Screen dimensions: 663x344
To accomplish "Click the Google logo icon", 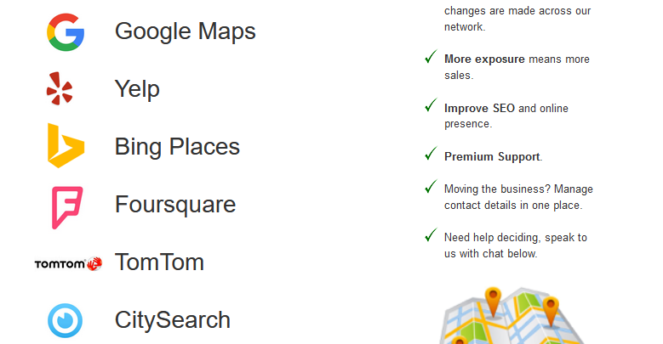I will click(66, 31).
